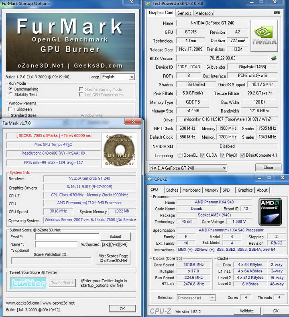Select the Graphics Card tab in GPU-Z
Screen dimensions: 289x317
(x=161, y=12)
